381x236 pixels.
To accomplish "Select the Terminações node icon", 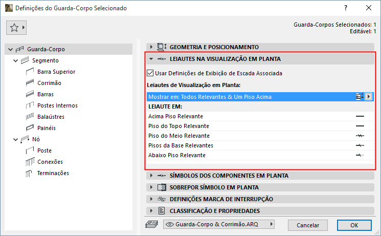I will pyautogui.click(x=29, y=173).
